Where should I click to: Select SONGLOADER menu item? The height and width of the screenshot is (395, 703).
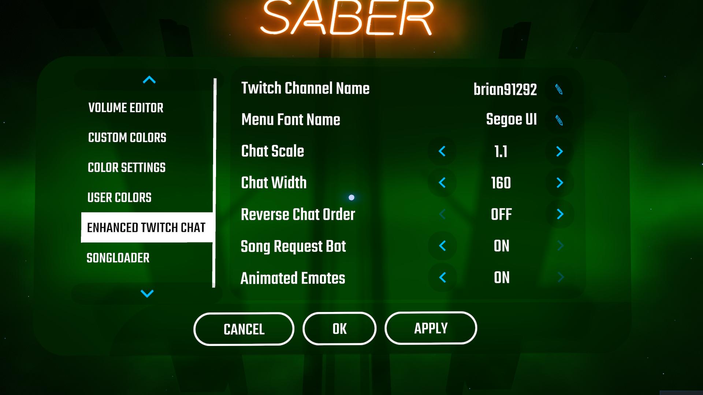pyautogui.click(x=118, y=257)
